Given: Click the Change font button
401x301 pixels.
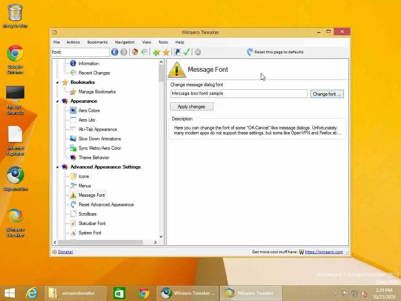Looking at the screenshot, I should tap(327, 94).
